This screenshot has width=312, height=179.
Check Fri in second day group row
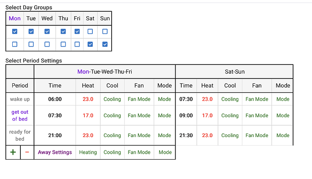point(77,44)
